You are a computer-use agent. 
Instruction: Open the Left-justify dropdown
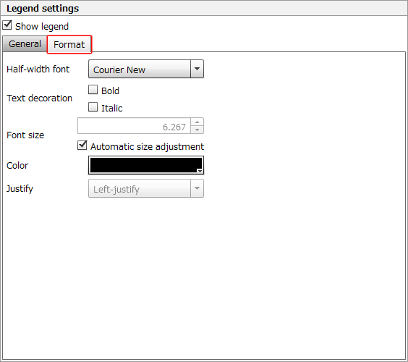point(146,188)
